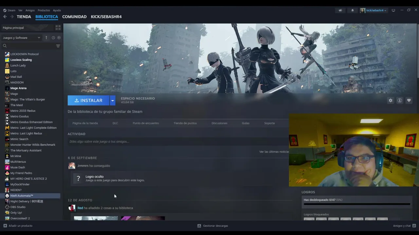Open the Ayuda menu
The width and height of the screenshot is (419, 235).
coord(57,10)
